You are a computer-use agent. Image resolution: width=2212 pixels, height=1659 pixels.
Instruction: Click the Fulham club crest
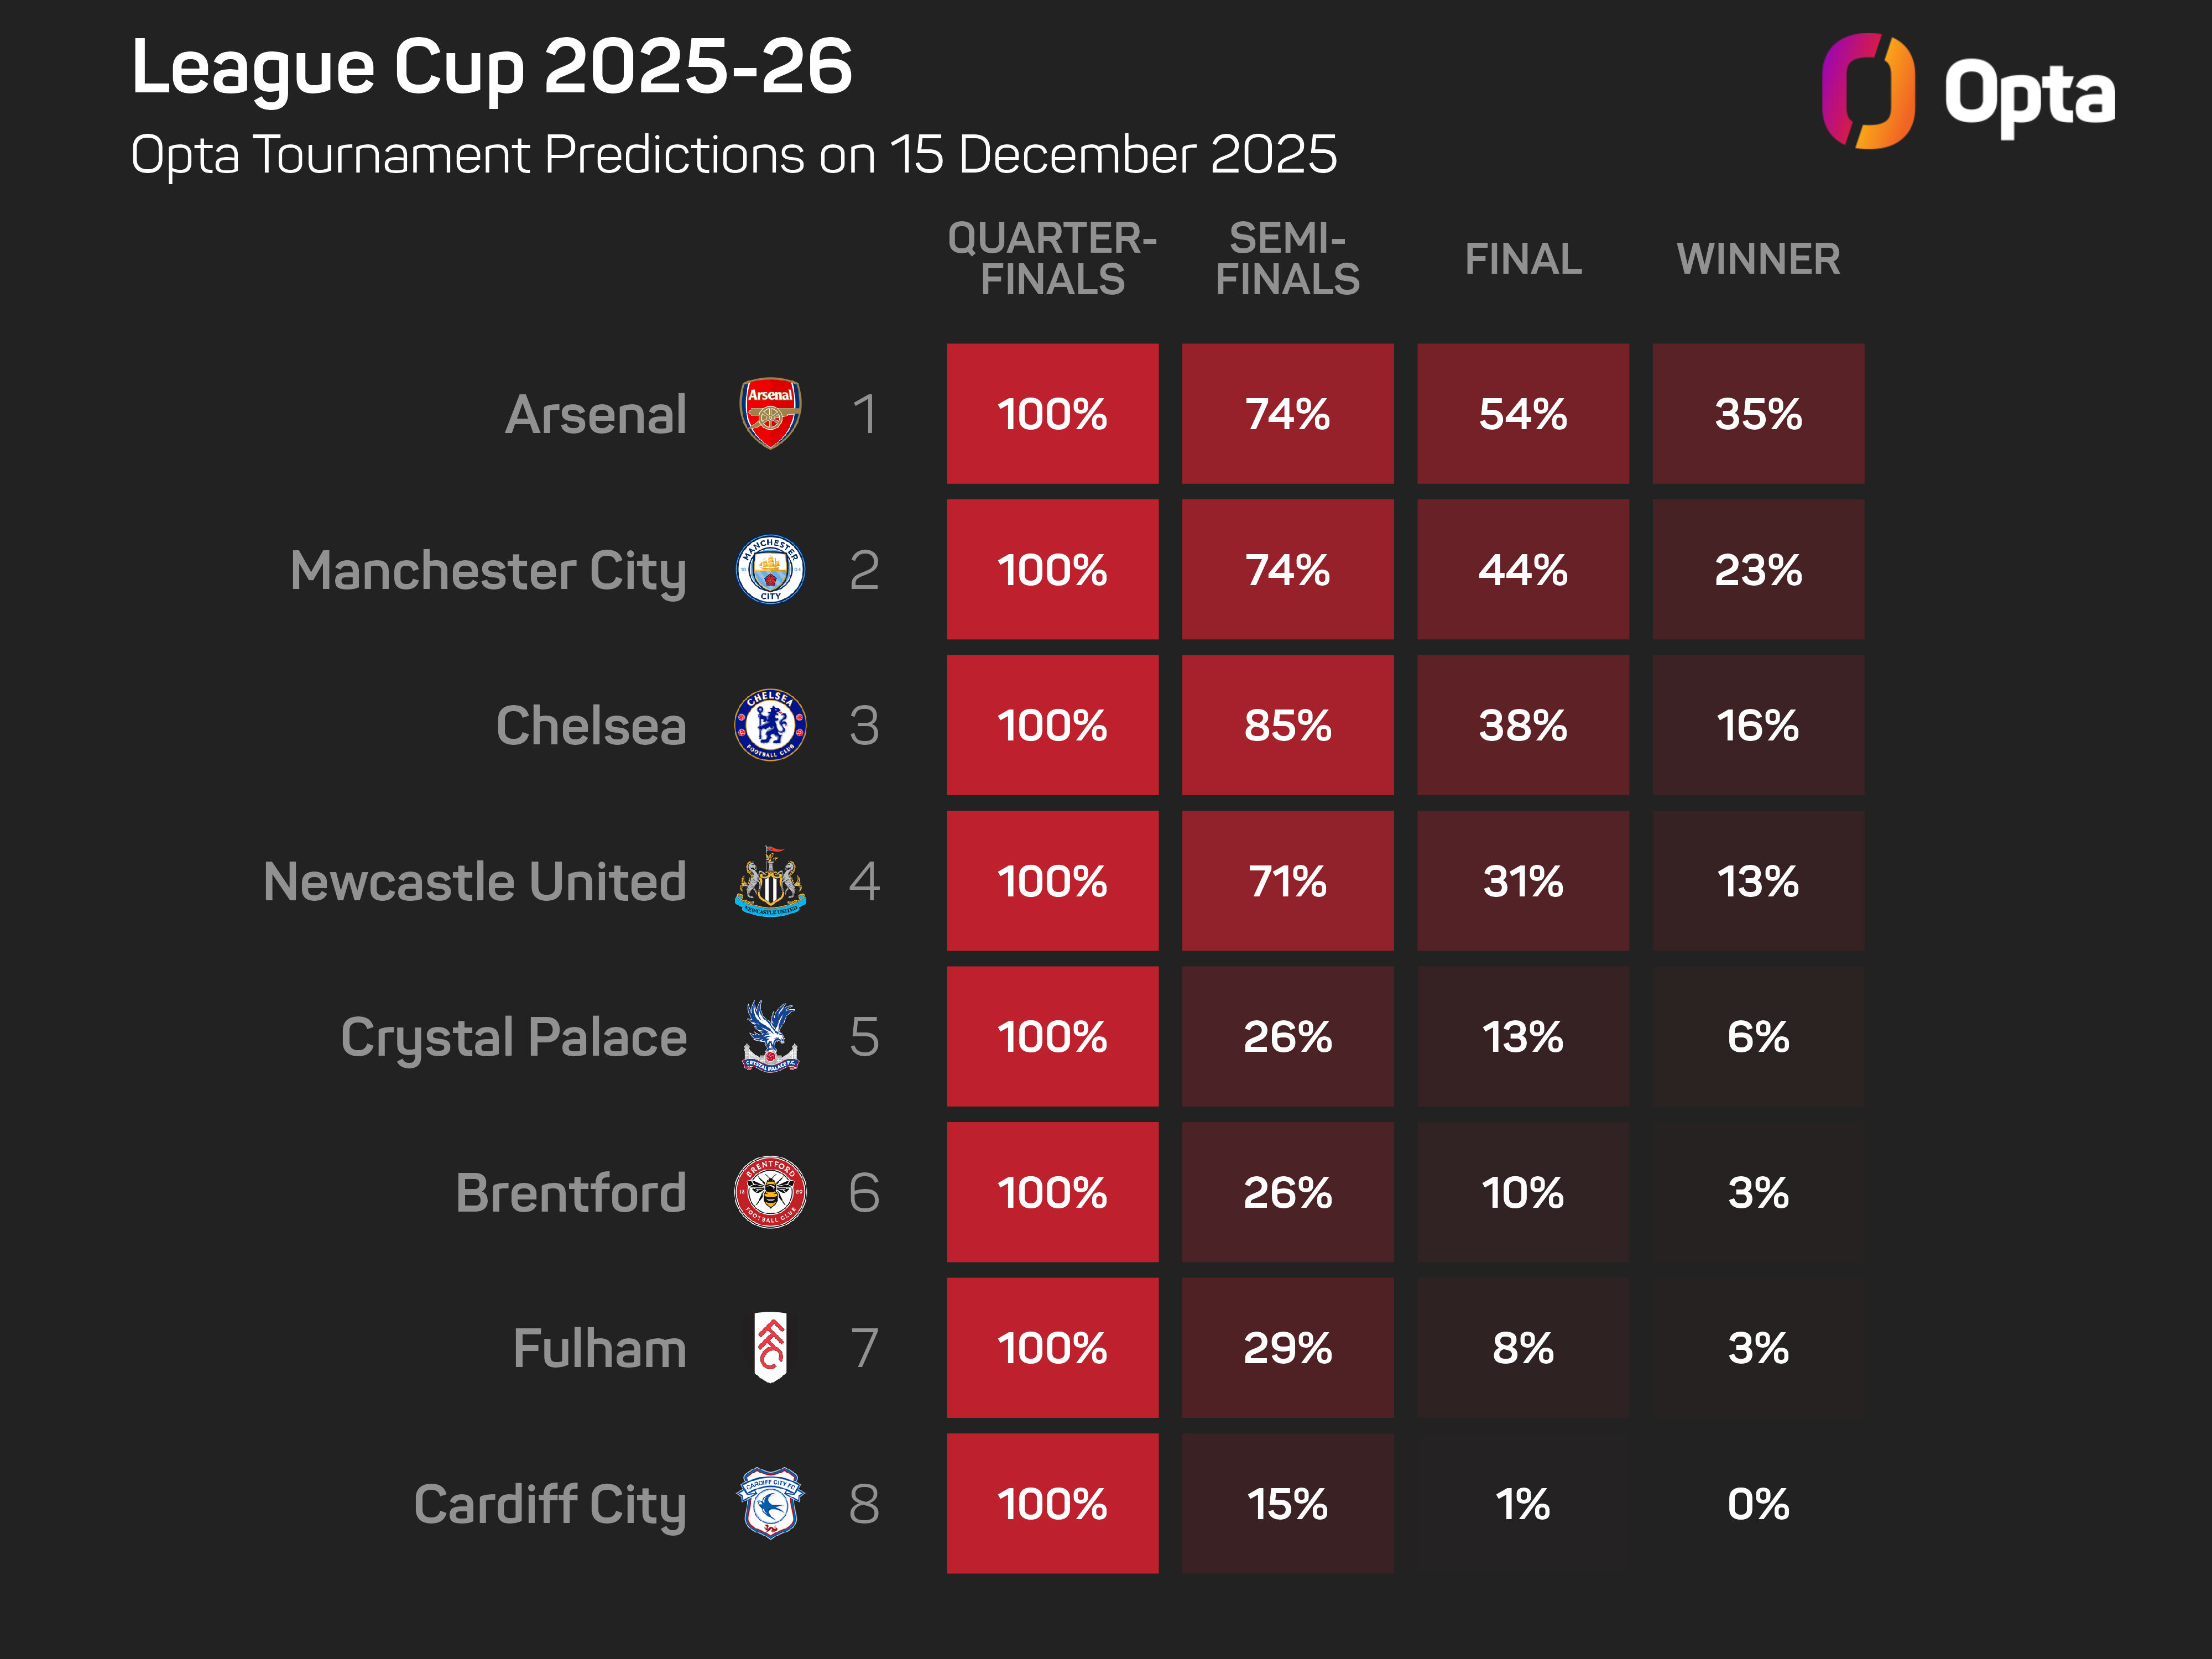pyautogui.click(x=770, y=1347)
